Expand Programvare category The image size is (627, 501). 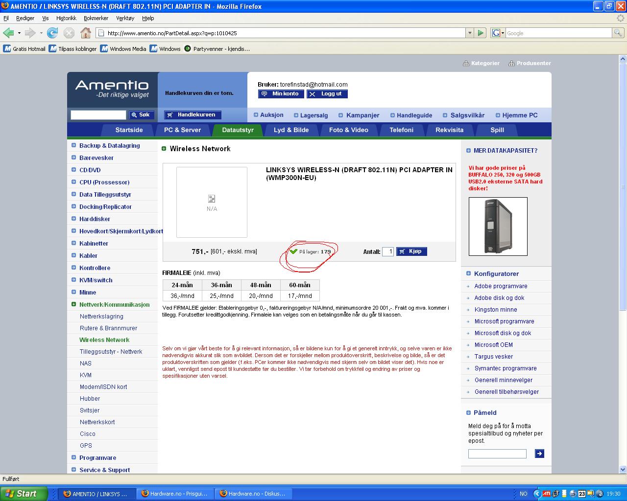click(74, 457)
